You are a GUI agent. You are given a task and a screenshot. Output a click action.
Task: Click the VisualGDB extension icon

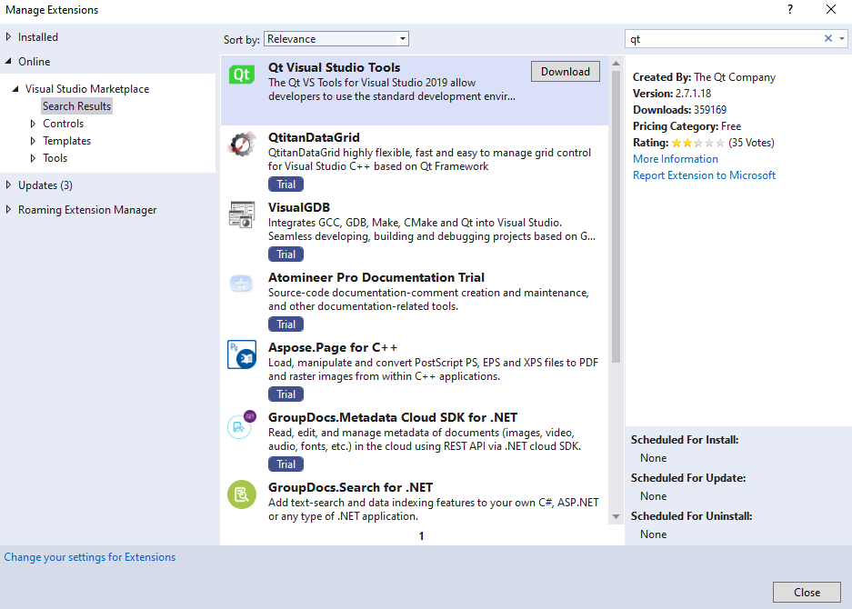point(242,215)
